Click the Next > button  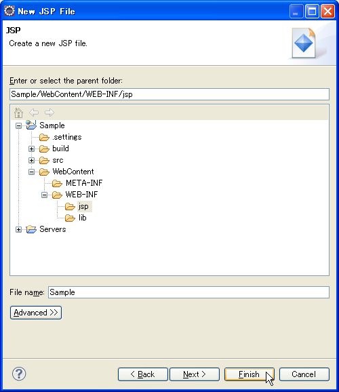pyautogui.click(x=195, y=374)
